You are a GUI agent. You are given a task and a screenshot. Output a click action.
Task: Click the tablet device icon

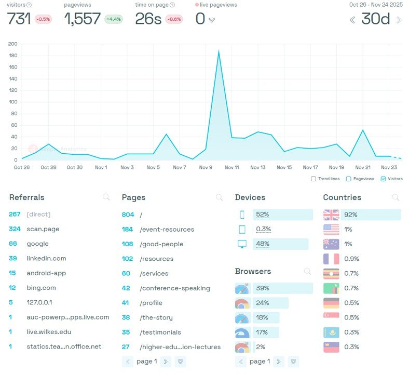[242, 229]
